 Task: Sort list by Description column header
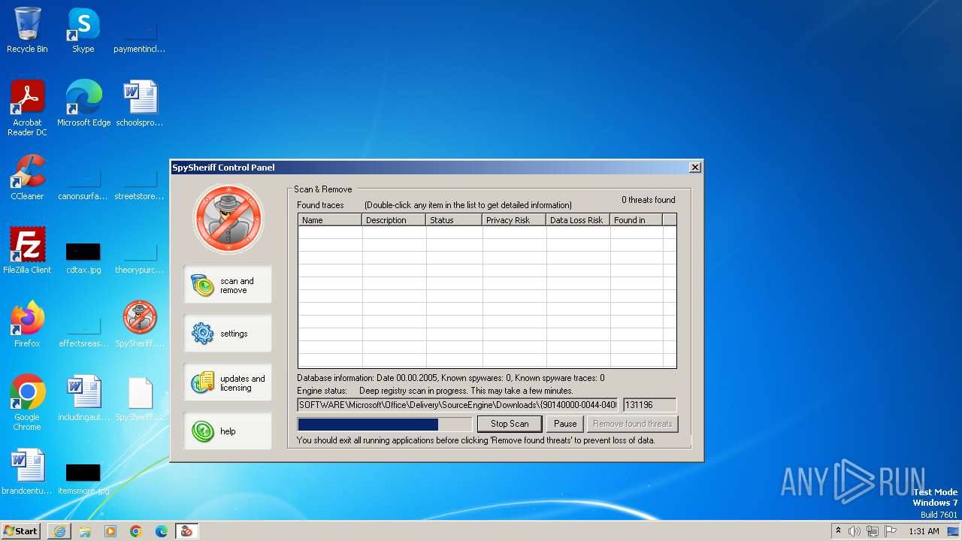[x=394, y=220]
